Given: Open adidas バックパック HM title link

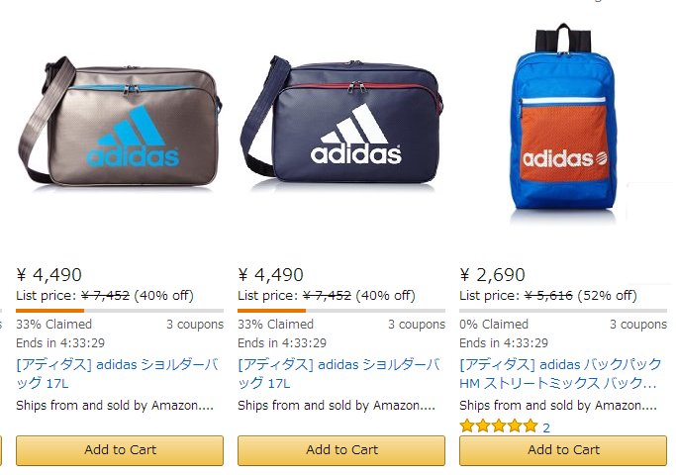Looking at the screenshot, I should (x=559, y=372).
